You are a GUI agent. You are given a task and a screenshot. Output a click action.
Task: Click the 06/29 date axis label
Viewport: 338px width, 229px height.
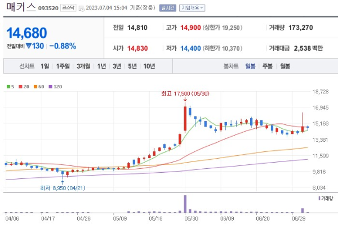coord(299,218)
